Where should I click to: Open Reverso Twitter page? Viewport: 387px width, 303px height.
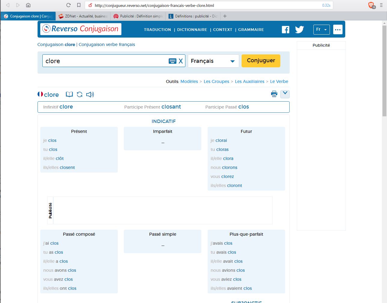[x=299, y=29]
